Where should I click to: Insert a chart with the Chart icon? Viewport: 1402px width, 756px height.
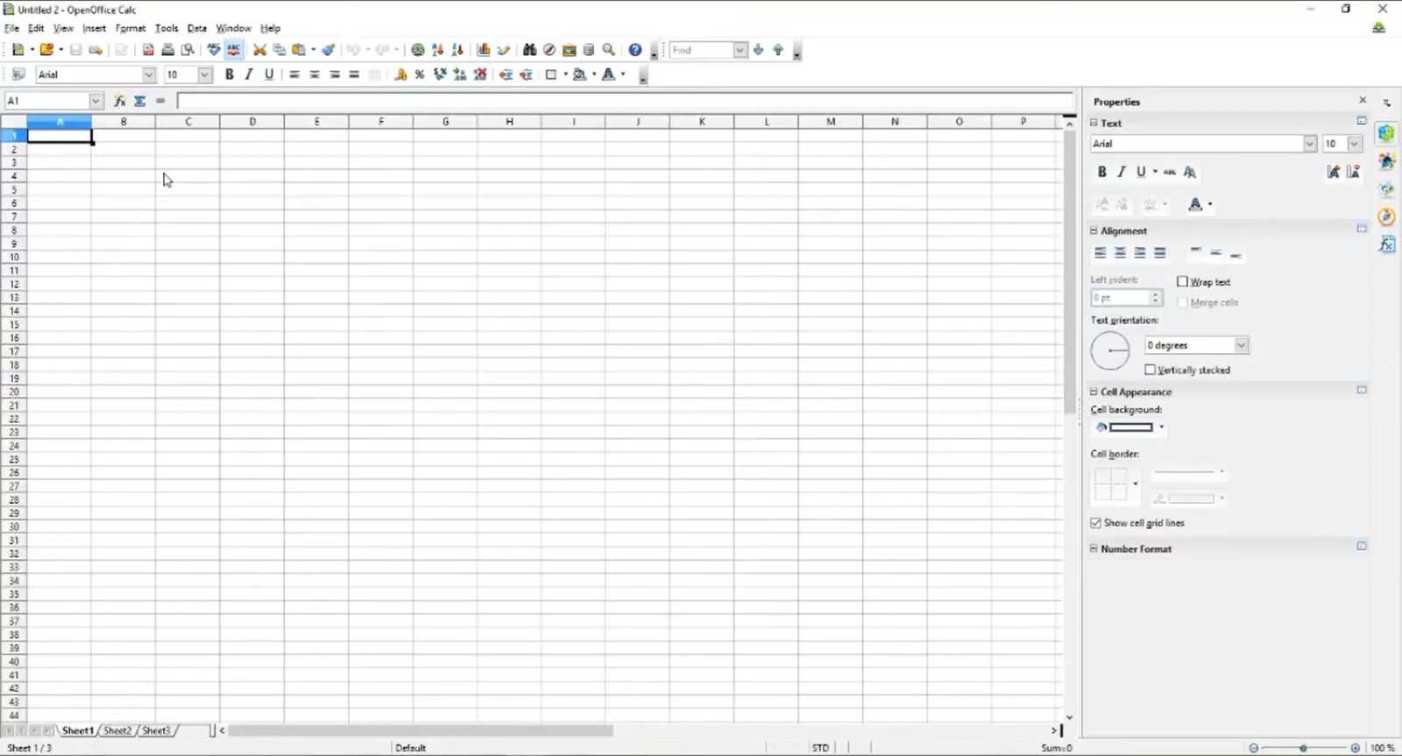[x=483, y=50]
